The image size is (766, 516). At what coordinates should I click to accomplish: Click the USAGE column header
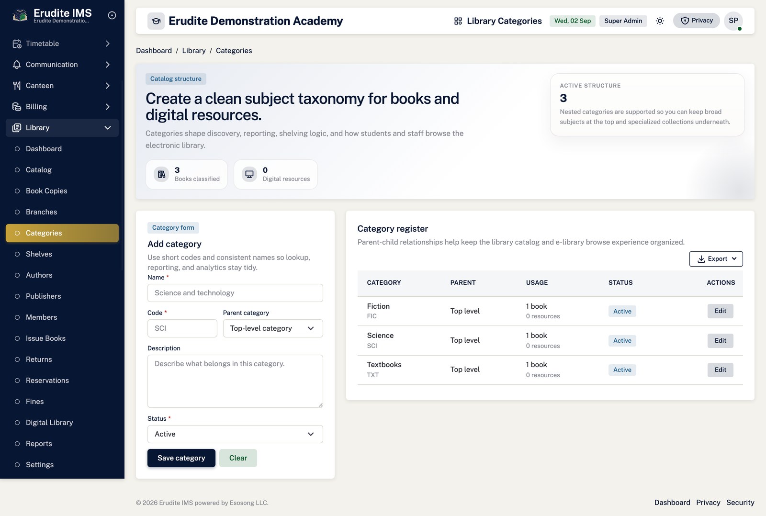tap(537, 283)
